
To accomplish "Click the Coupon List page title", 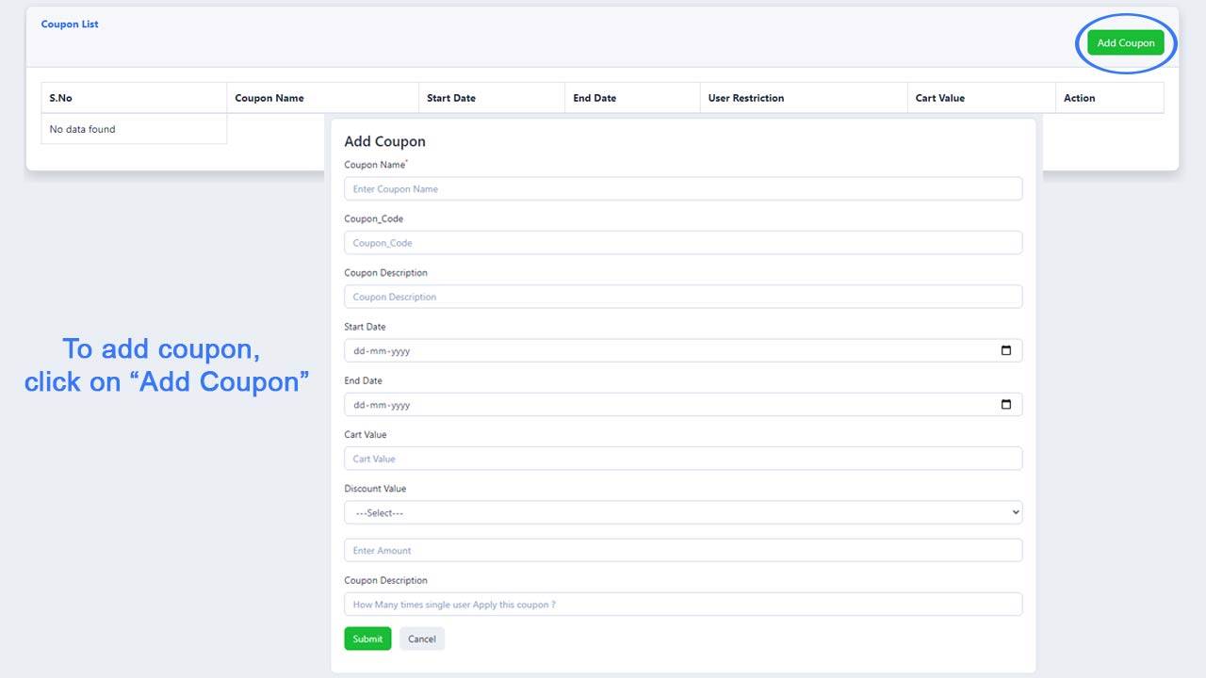I will tap(70, 24).
